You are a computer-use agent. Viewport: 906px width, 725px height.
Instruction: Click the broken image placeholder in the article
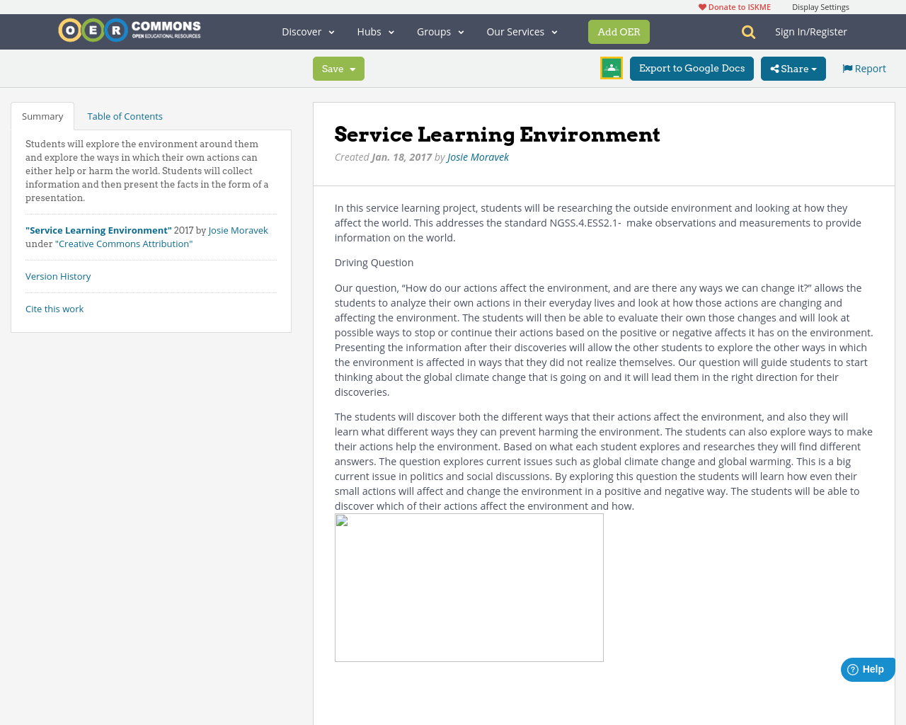[x=469, y=588]
